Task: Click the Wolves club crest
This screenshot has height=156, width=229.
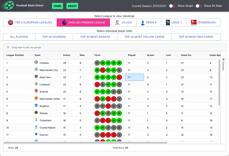Action: coord(36,112)
